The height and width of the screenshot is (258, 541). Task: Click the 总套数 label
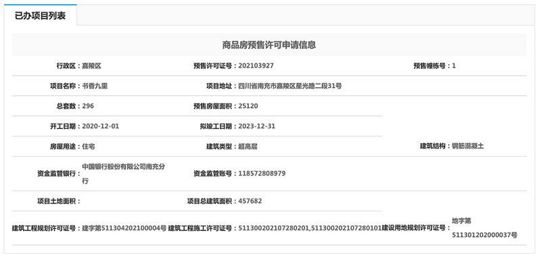66,106
